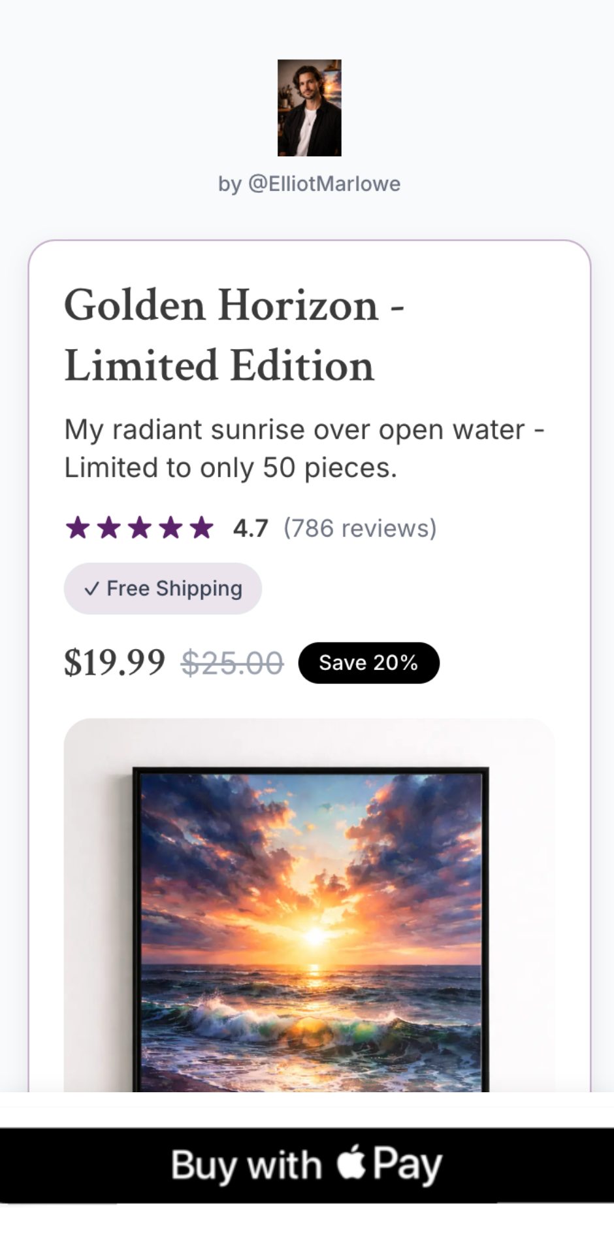Image resolution: width=614 pixels, height=1255 pixels.
Task: Select the $19.99 current price
Action: click(114, 663)
